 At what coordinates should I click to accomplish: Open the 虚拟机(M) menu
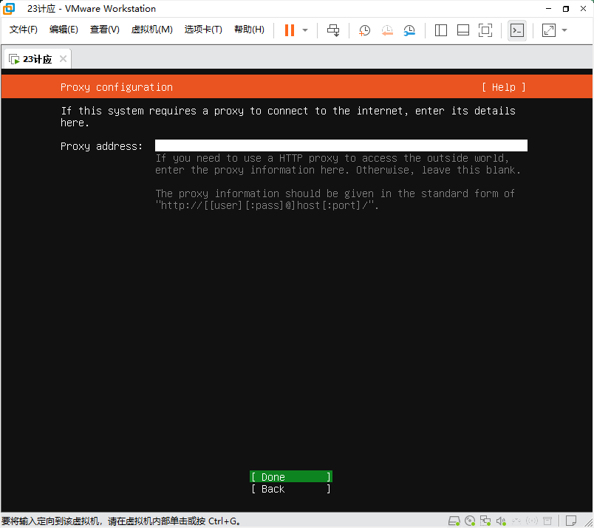pos(152,30)
